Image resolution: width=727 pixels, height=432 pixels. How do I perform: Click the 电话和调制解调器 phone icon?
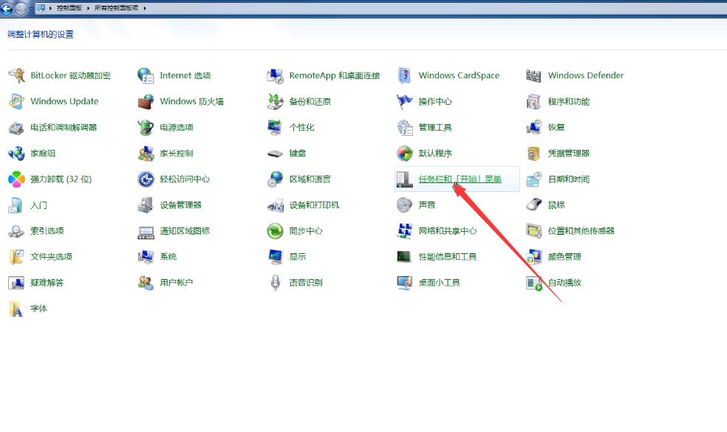(x=16, y=127)
